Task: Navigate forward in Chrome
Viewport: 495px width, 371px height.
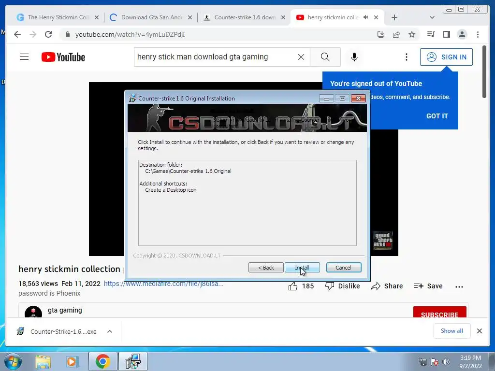Action: pos(33,34)
